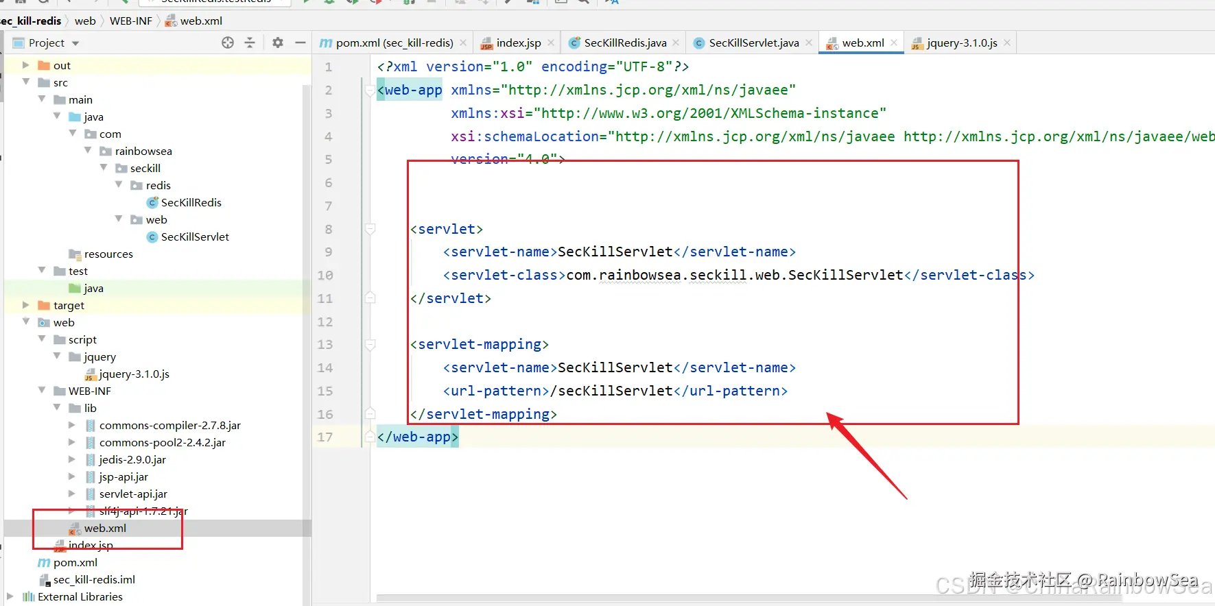
Task: Close the index.jsp editor tab
Action: coord(551,43)
